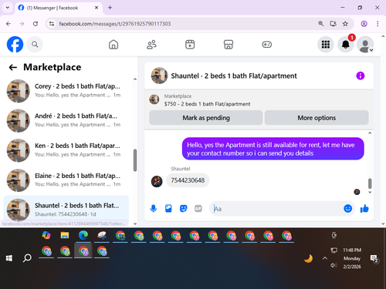This screenshot has width=386, height=289.
Task: Open the Chrome three-dot menu
Action: click(x=378, y=24)
